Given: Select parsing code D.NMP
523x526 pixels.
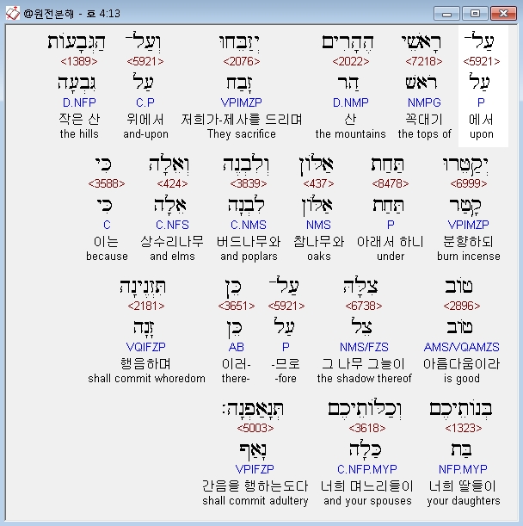Looking at the screenshot, I should pos(351,102).
